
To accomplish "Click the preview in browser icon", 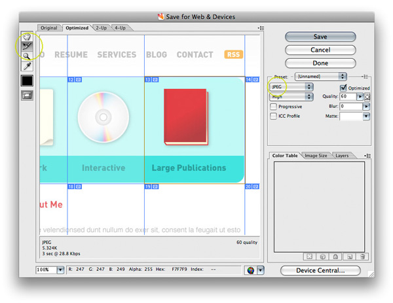I will coord(250,270).
